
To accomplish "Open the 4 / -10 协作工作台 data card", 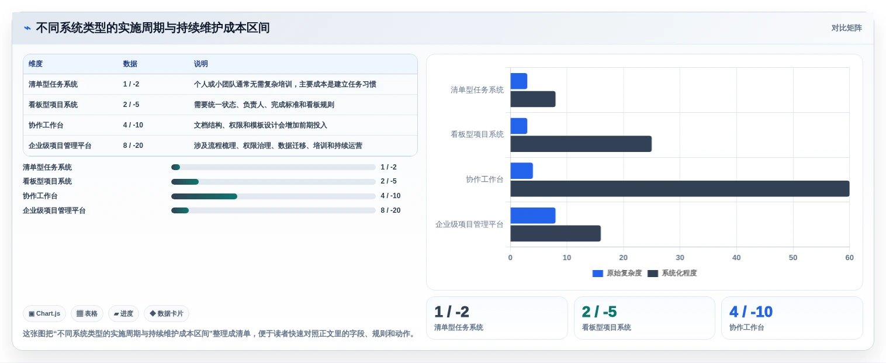I will coord(792,318).
